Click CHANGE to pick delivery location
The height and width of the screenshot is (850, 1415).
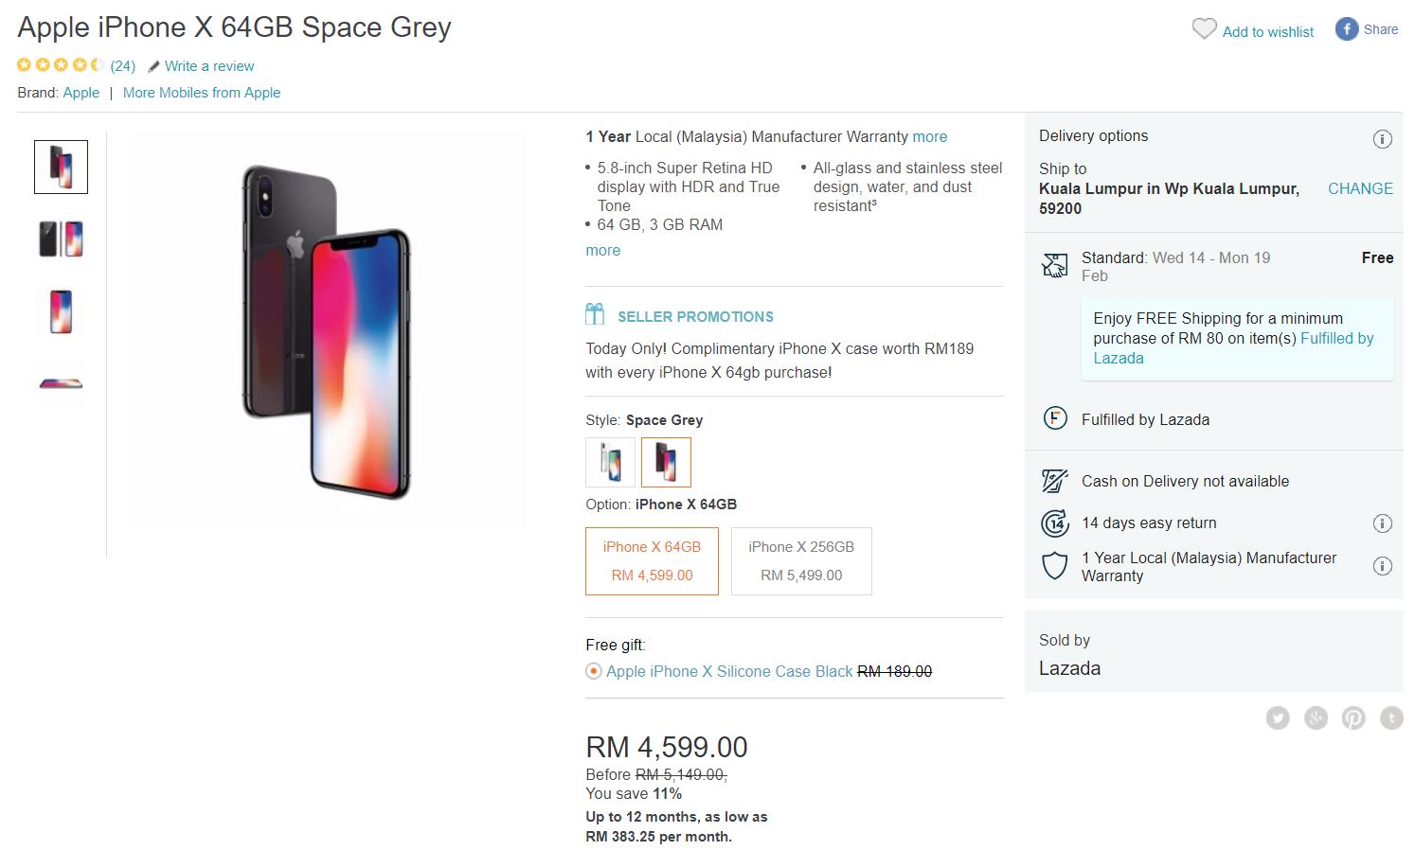click(x=1360, y=188)
